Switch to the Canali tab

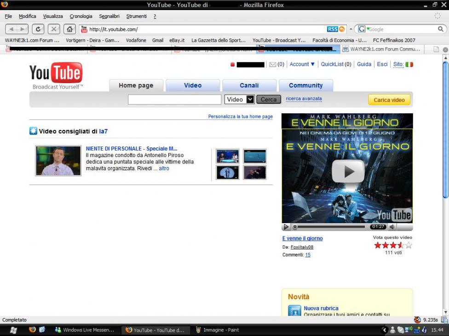pyautogui.click(x=249, y=85)
